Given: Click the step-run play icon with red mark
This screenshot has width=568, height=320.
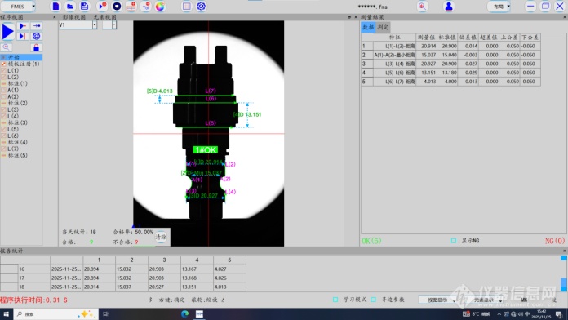Looking at the screenshot, I should pyautogui.click(x=23, y=26).
